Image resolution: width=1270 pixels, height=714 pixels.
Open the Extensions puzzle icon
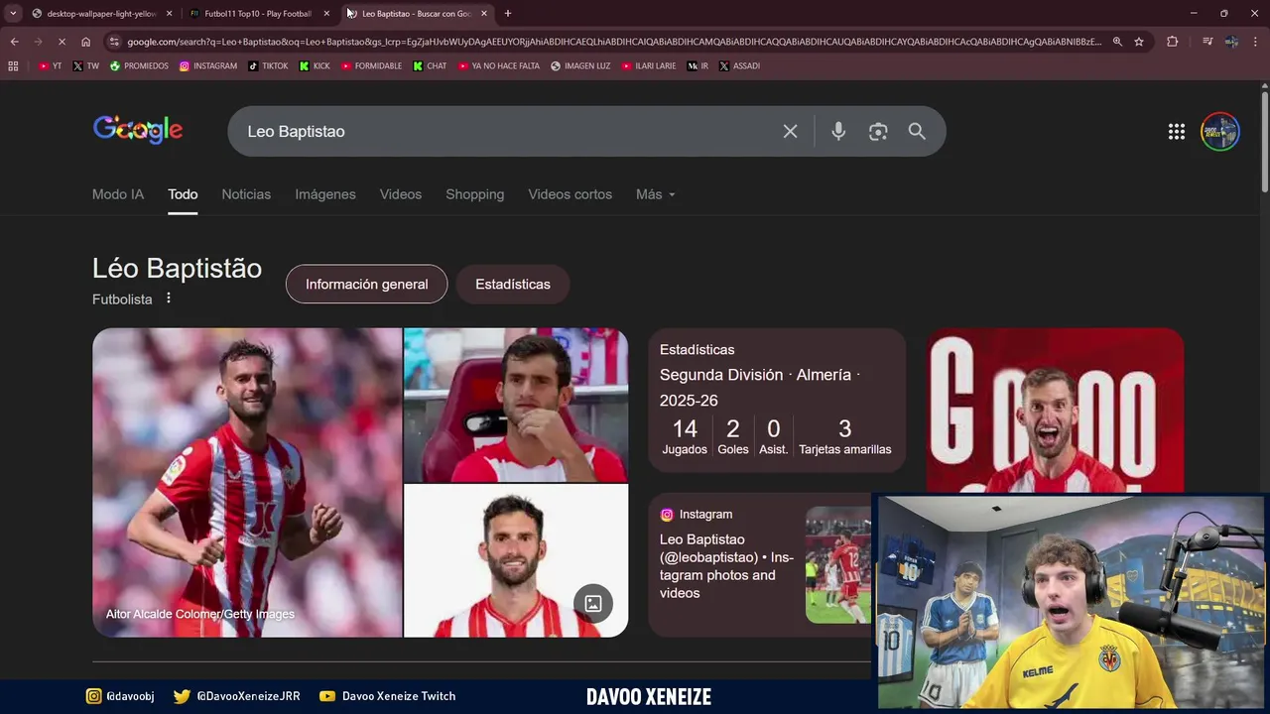pos(1172,42)
